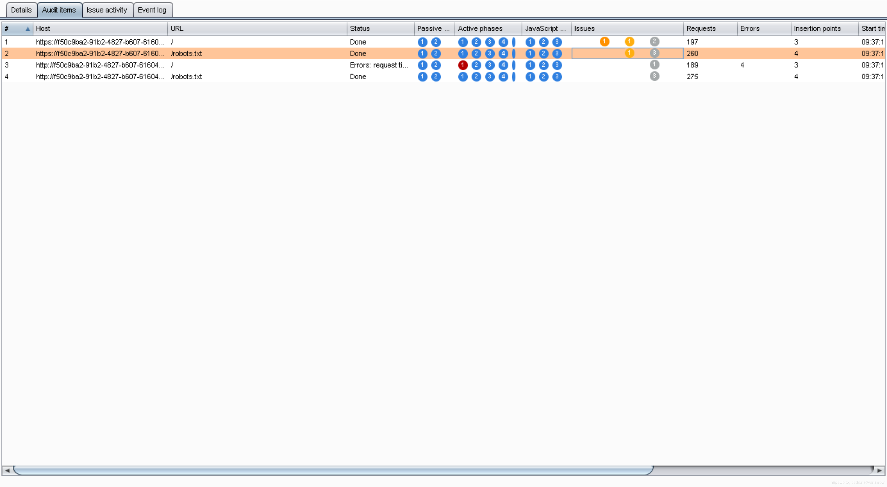Click yellow issue badge in robots.txt row 2
This screenshot has width=887, height=487.
629,53
